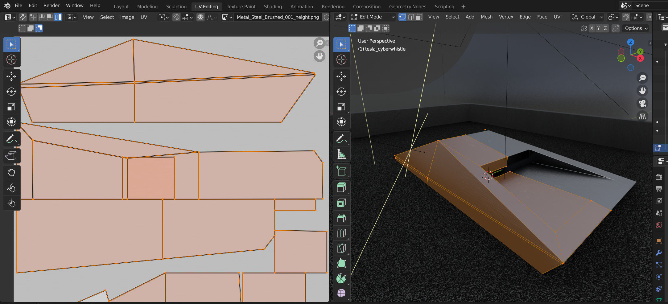
Task: Expand the Options dropdown
Action: [x=636, y=28]
